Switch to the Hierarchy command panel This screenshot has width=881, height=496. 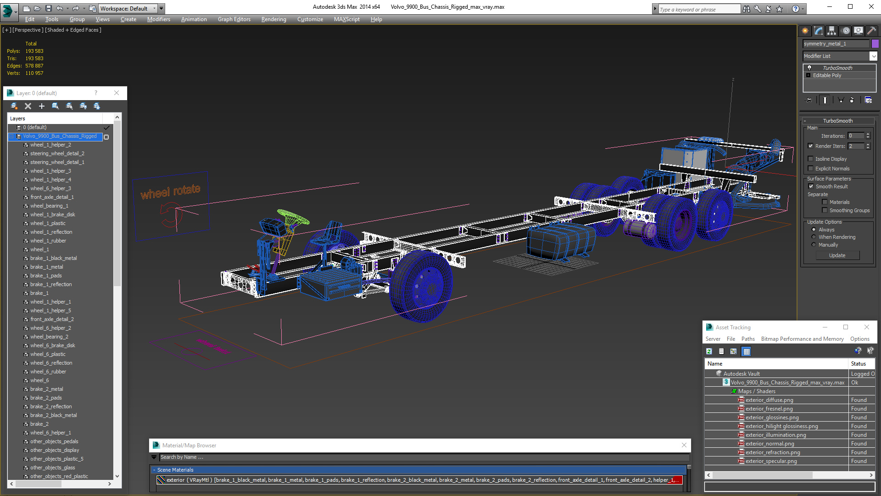click(x=832, y=31)
